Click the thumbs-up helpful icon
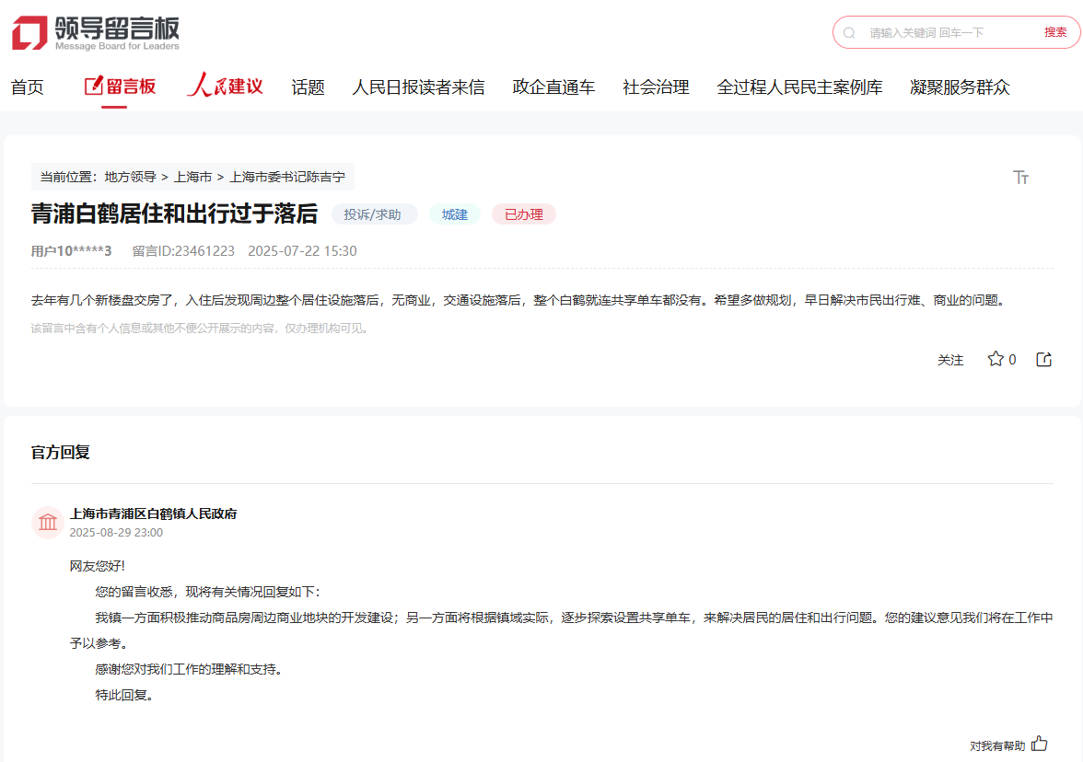Viewport: 1083px width, 762px height. [x=1040, y=744]
